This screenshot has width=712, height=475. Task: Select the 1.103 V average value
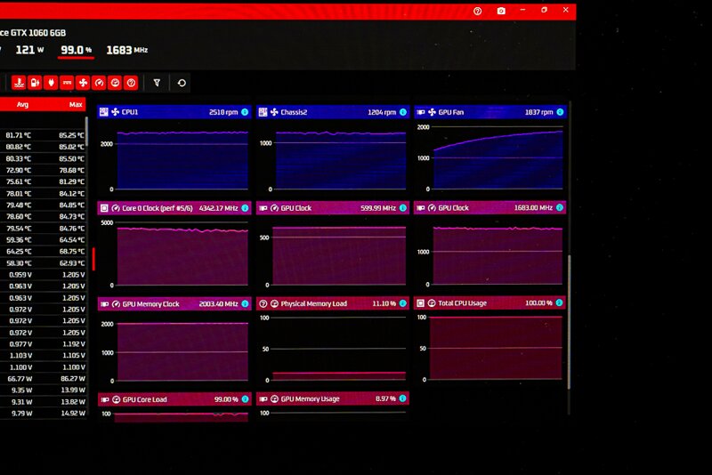[x=20, y=356]
